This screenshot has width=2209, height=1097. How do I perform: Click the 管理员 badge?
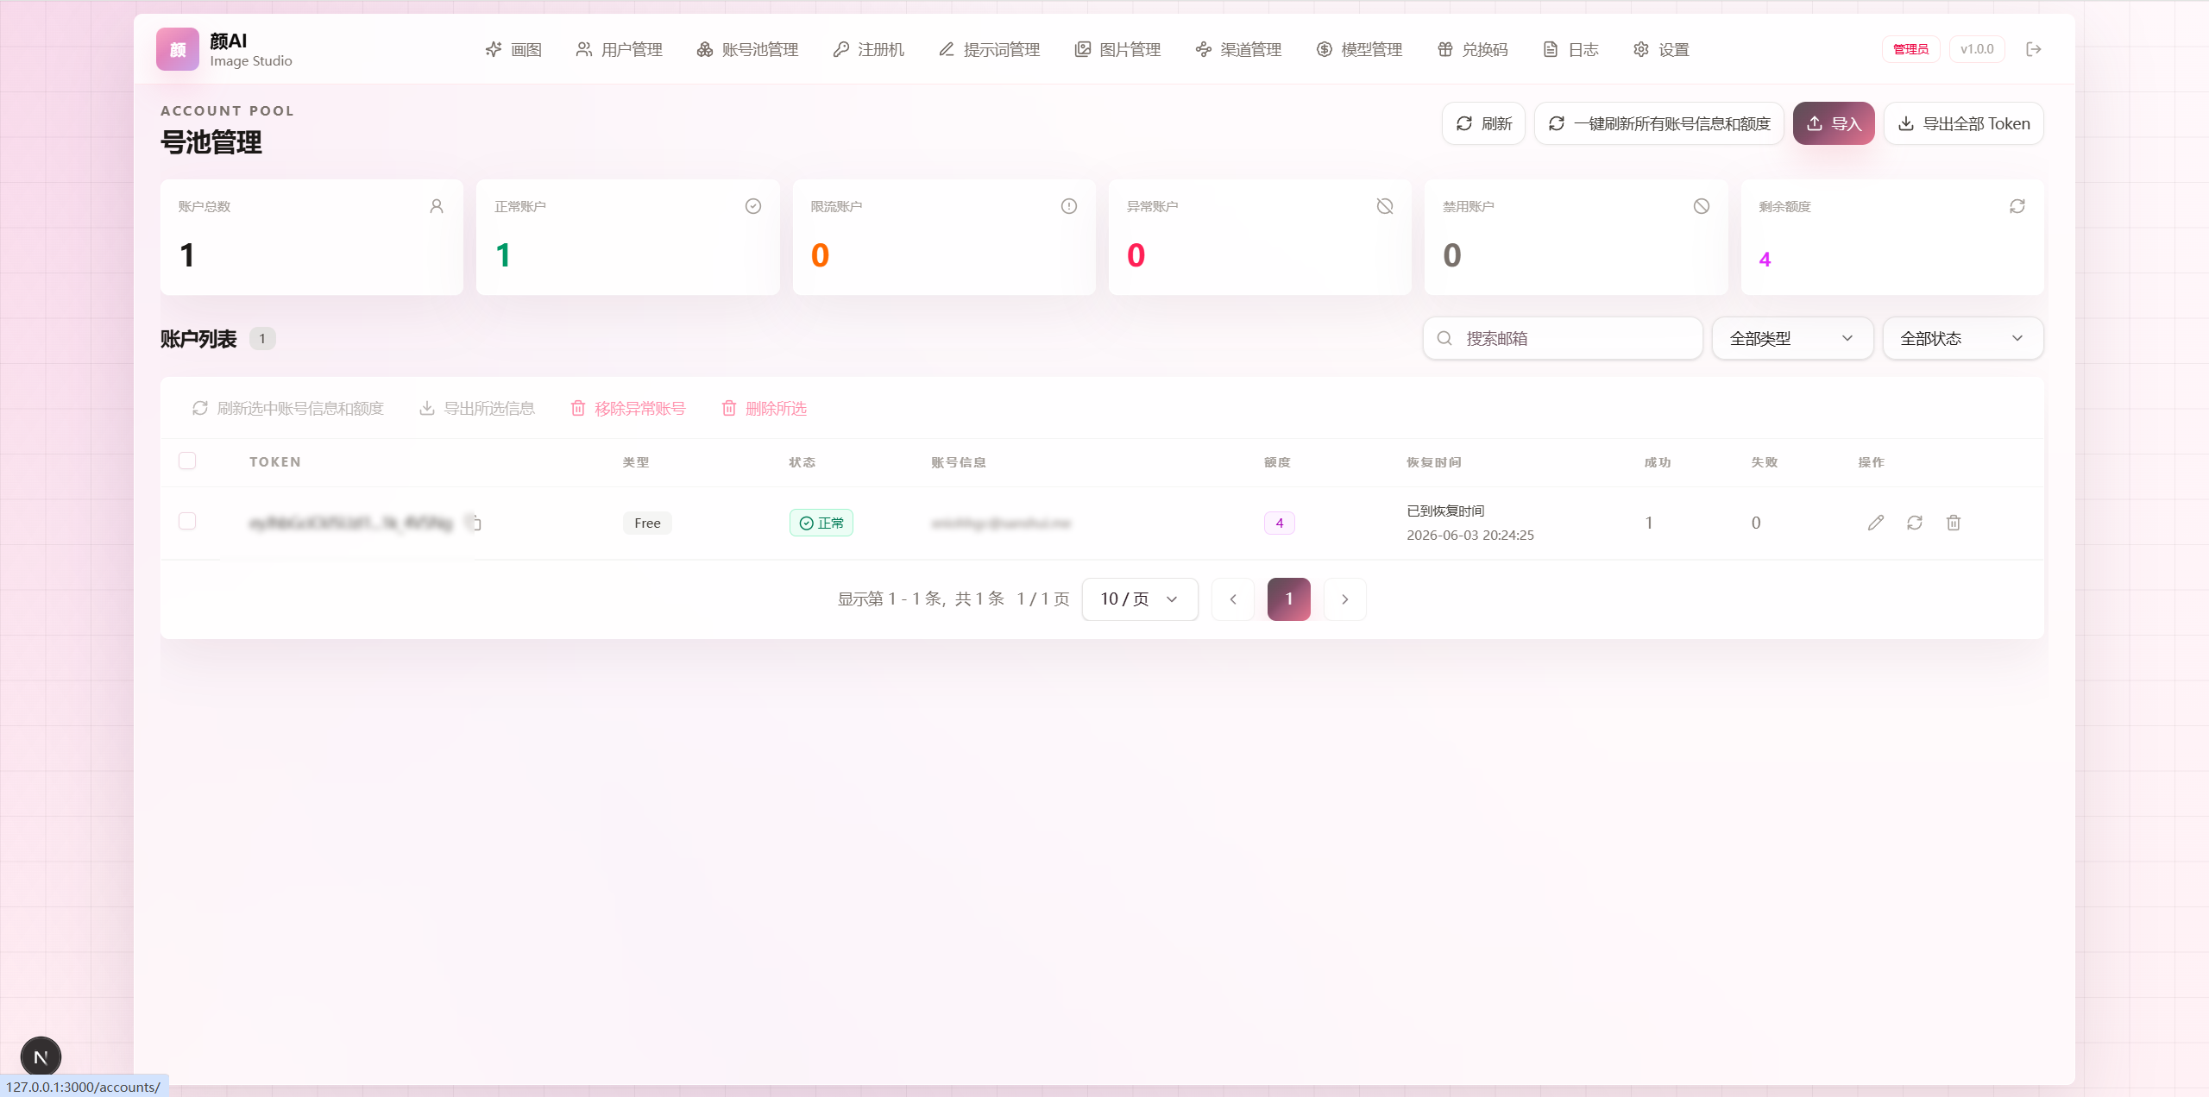pyautogui.click(x=1910, y=49)
